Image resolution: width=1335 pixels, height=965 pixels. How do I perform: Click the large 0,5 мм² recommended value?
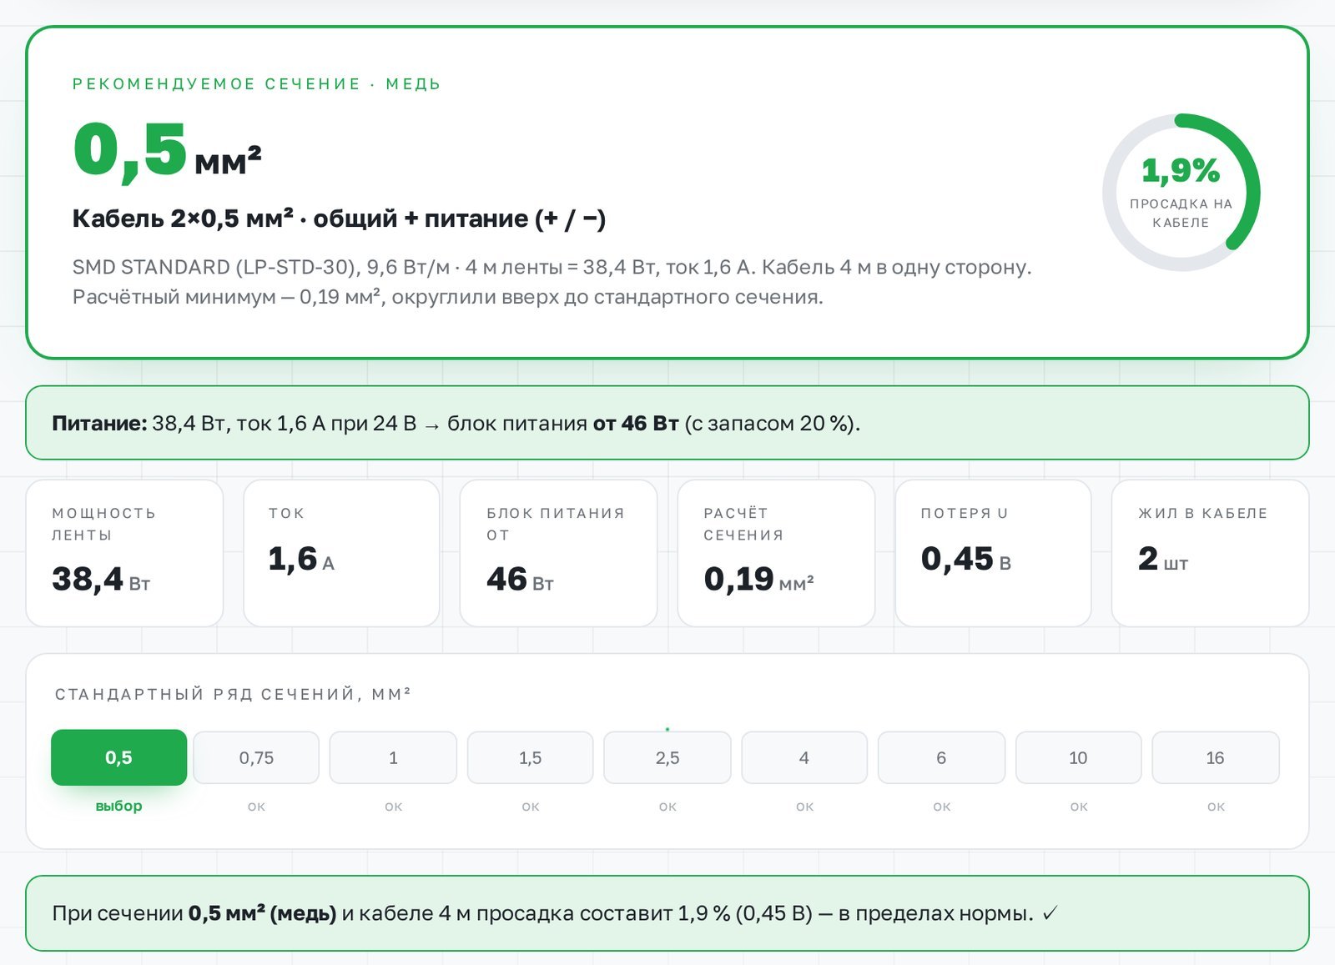(x=167, y=151)
